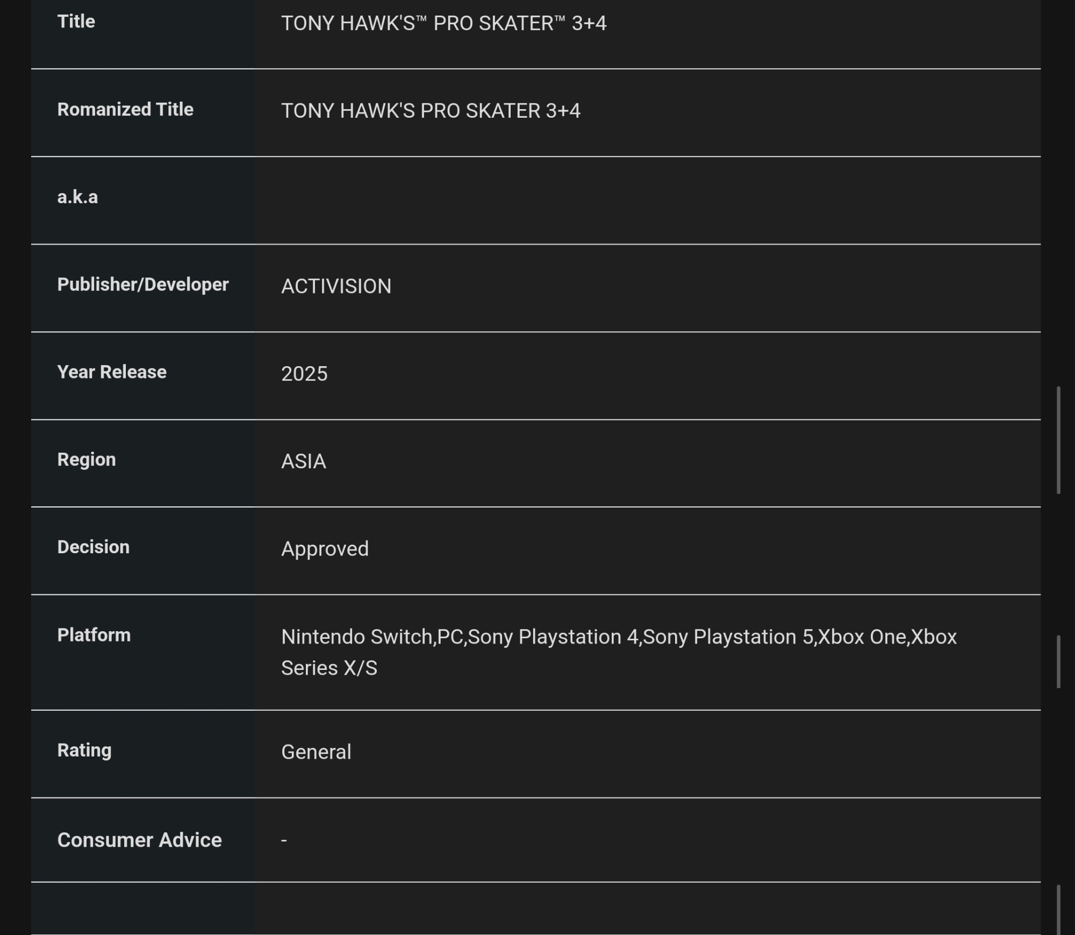Click the Platform label
The width and height of the screenshot is (1075, 935).
pos(94,635)
